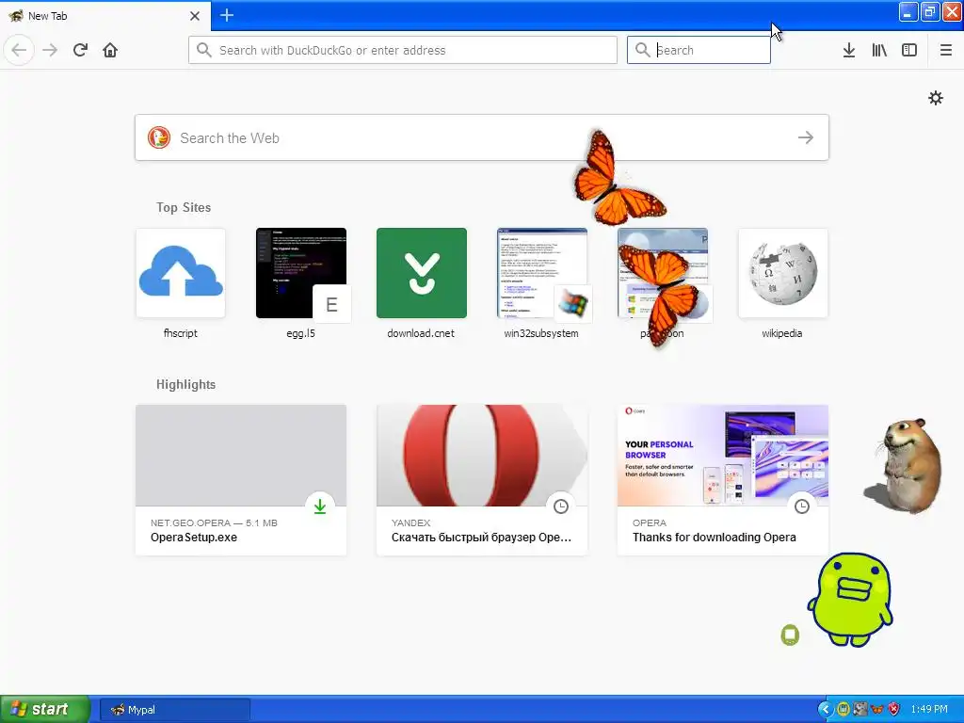
Task: Open new tab page settings gear
Action: tap(936, 98)
